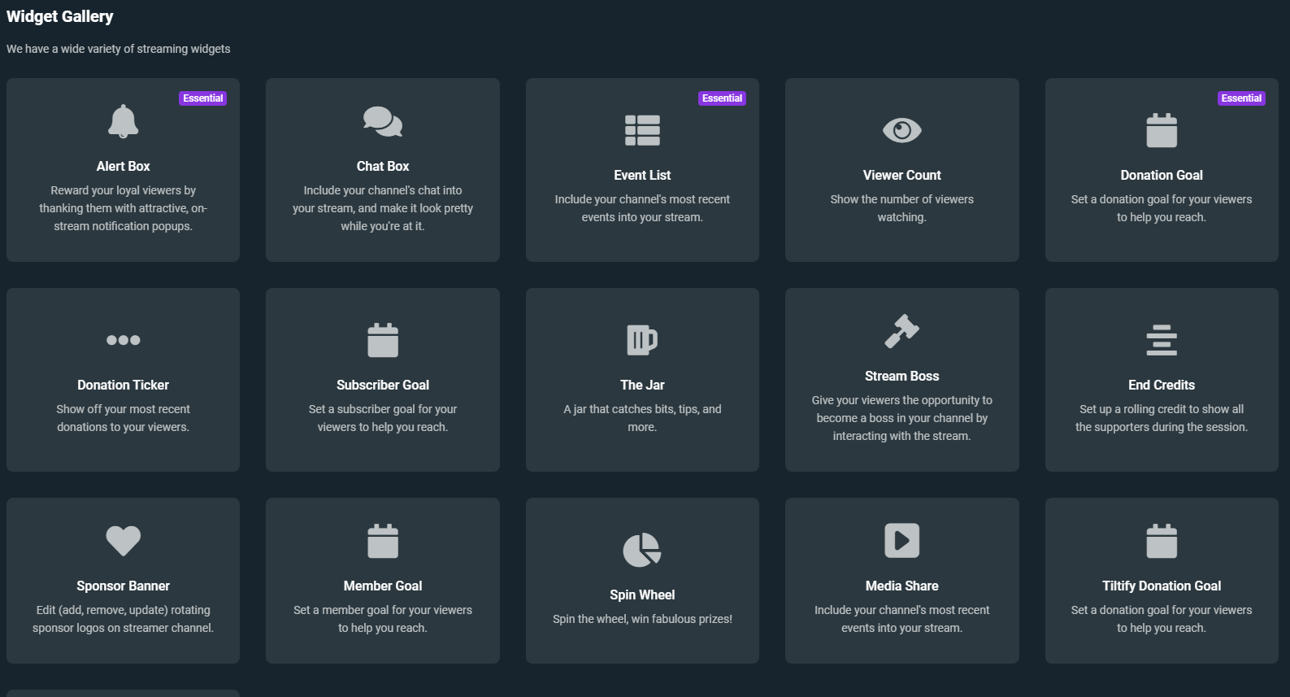Open the Alert Box widget title
1290x697 pixels.
tap(123, 166)
